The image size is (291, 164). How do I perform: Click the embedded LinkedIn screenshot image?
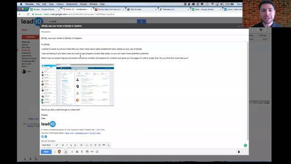coord(77,85)
